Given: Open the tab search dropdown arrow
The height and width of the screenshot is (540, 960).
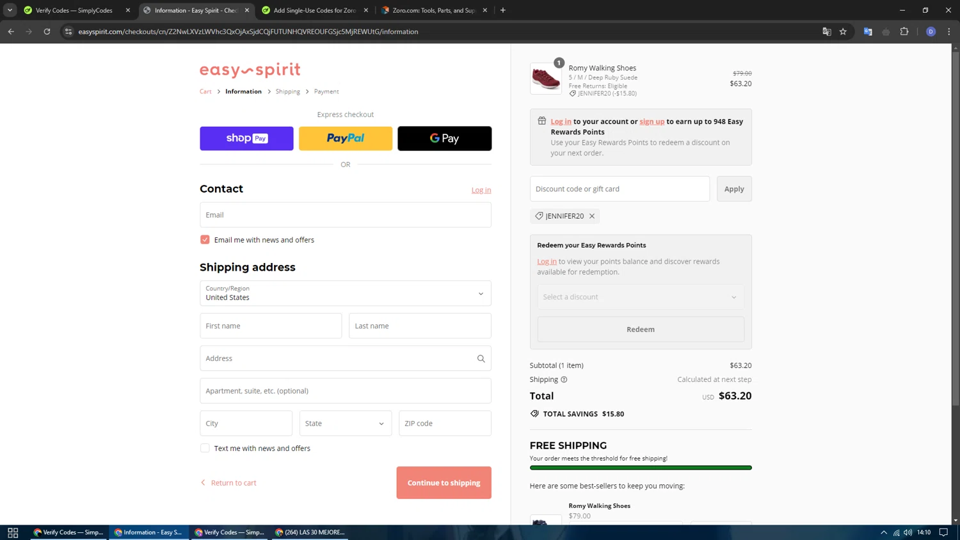Looking at the screenshot, I should click(10, 10).
